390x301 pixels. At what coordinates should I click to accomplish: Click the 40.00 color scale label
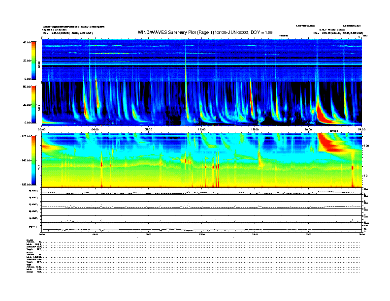pos(27,42)
